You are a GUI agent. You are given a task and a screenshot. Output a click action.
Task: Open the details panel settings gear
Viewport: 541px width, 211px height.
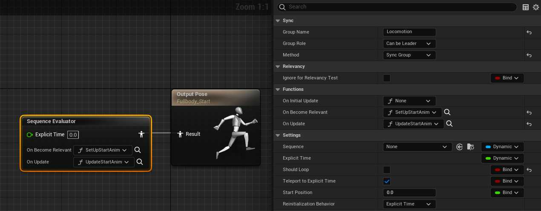click(x=535, y=7)
